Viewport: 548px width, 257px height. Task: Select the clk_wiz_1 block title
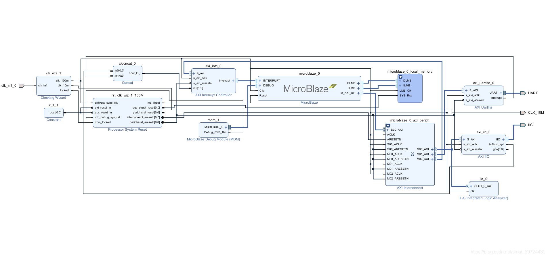(x=54, y=73)
